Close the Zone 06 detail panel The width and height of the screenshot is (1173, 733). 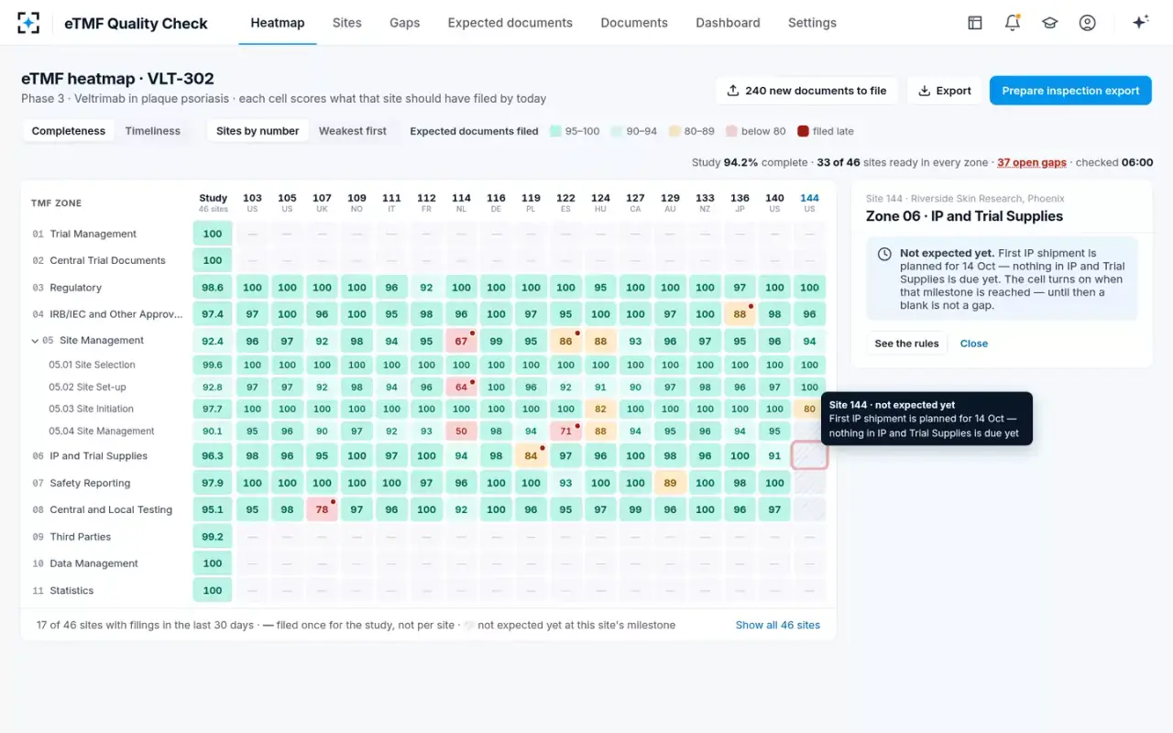(974, 344)
